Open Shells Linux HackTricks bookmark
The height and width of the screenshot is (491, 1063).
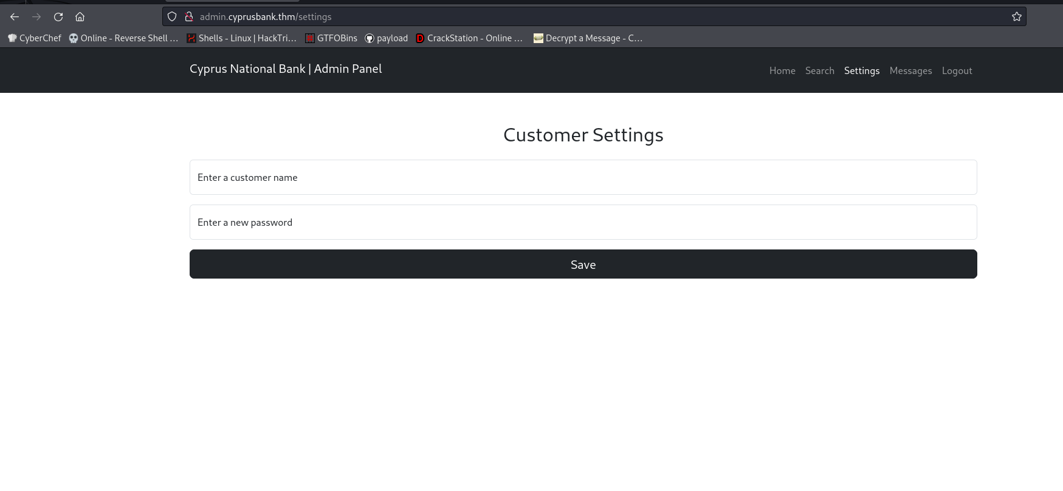pyautogui.click(x=241, y=38)
